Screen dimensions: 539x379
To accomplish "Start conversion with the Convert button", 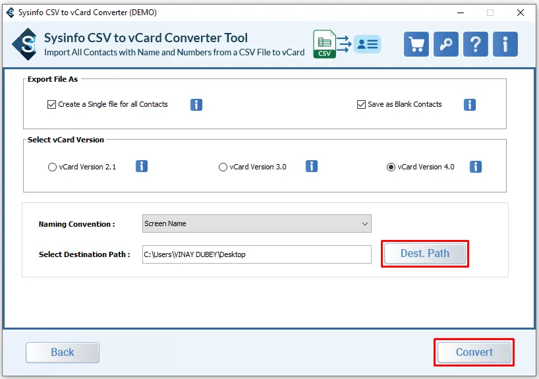I will 474,352.
